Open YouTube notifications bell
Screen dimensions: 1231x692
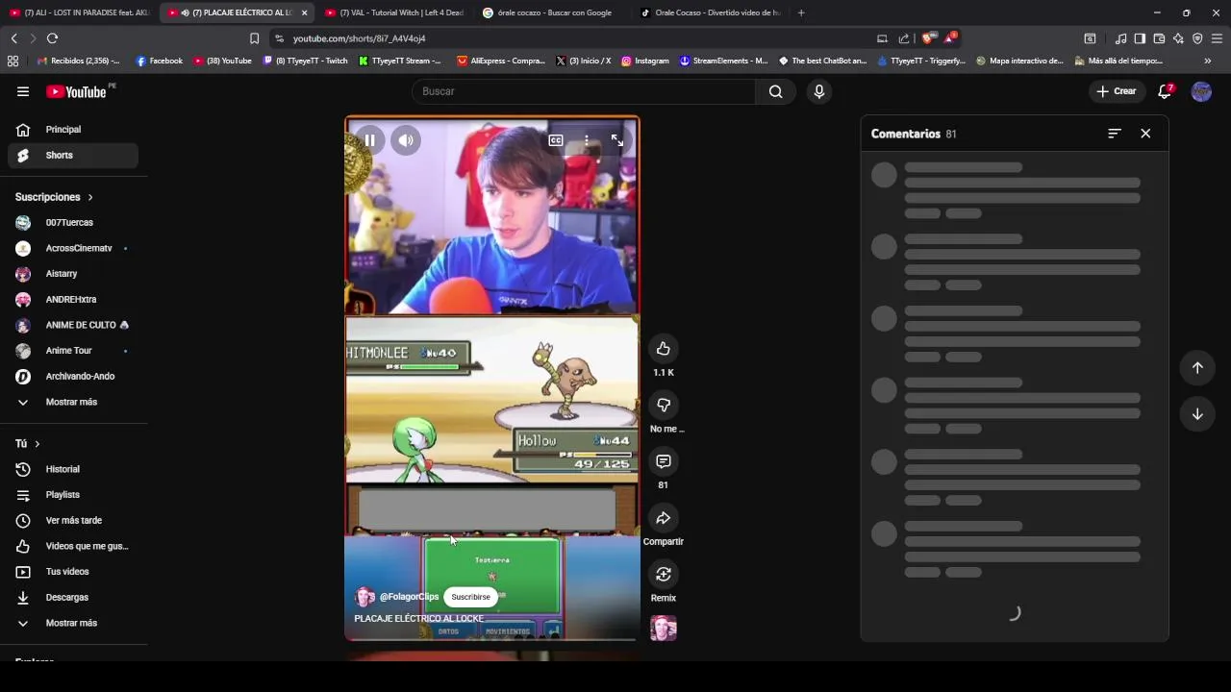click(x=1165, y=91)
